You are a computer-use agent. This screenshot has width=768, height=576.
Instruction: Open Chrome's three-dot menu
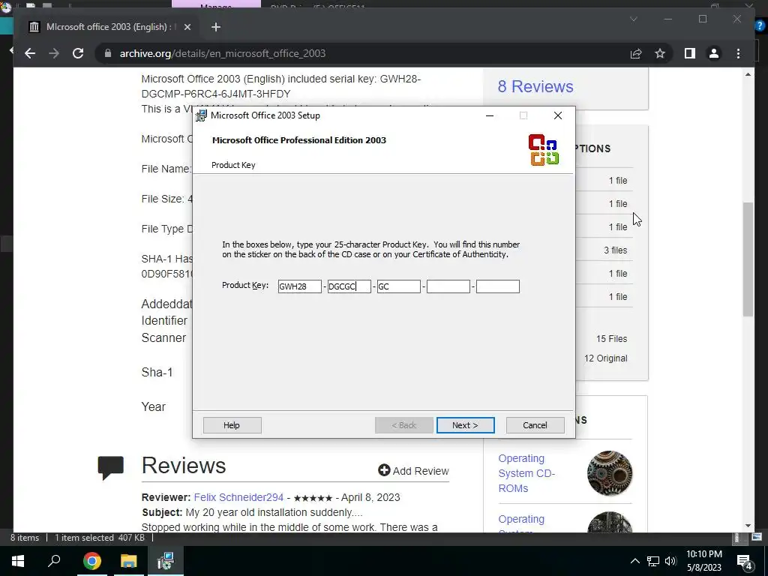pyautogui.click(x=739, y=53)
